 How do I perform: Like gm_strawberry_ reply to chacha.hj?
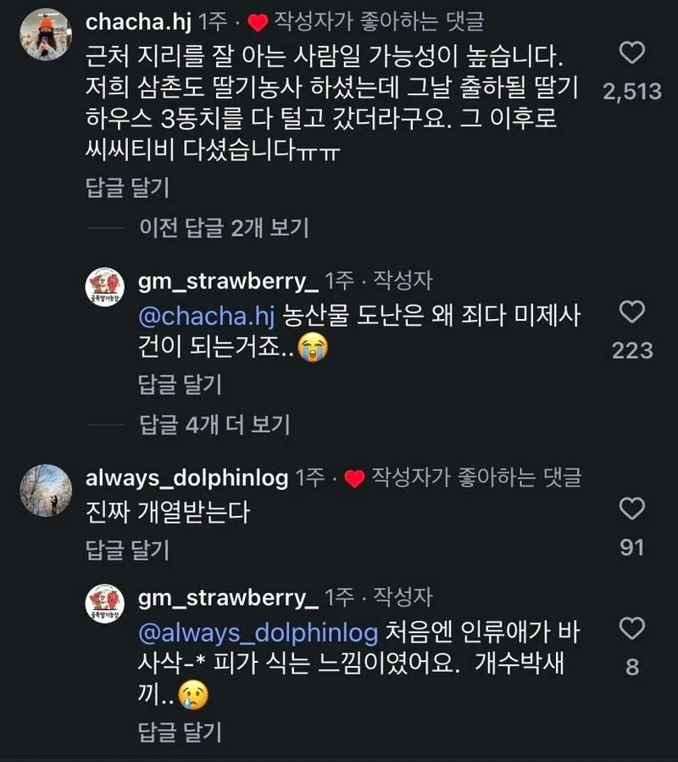click(632, 312)
